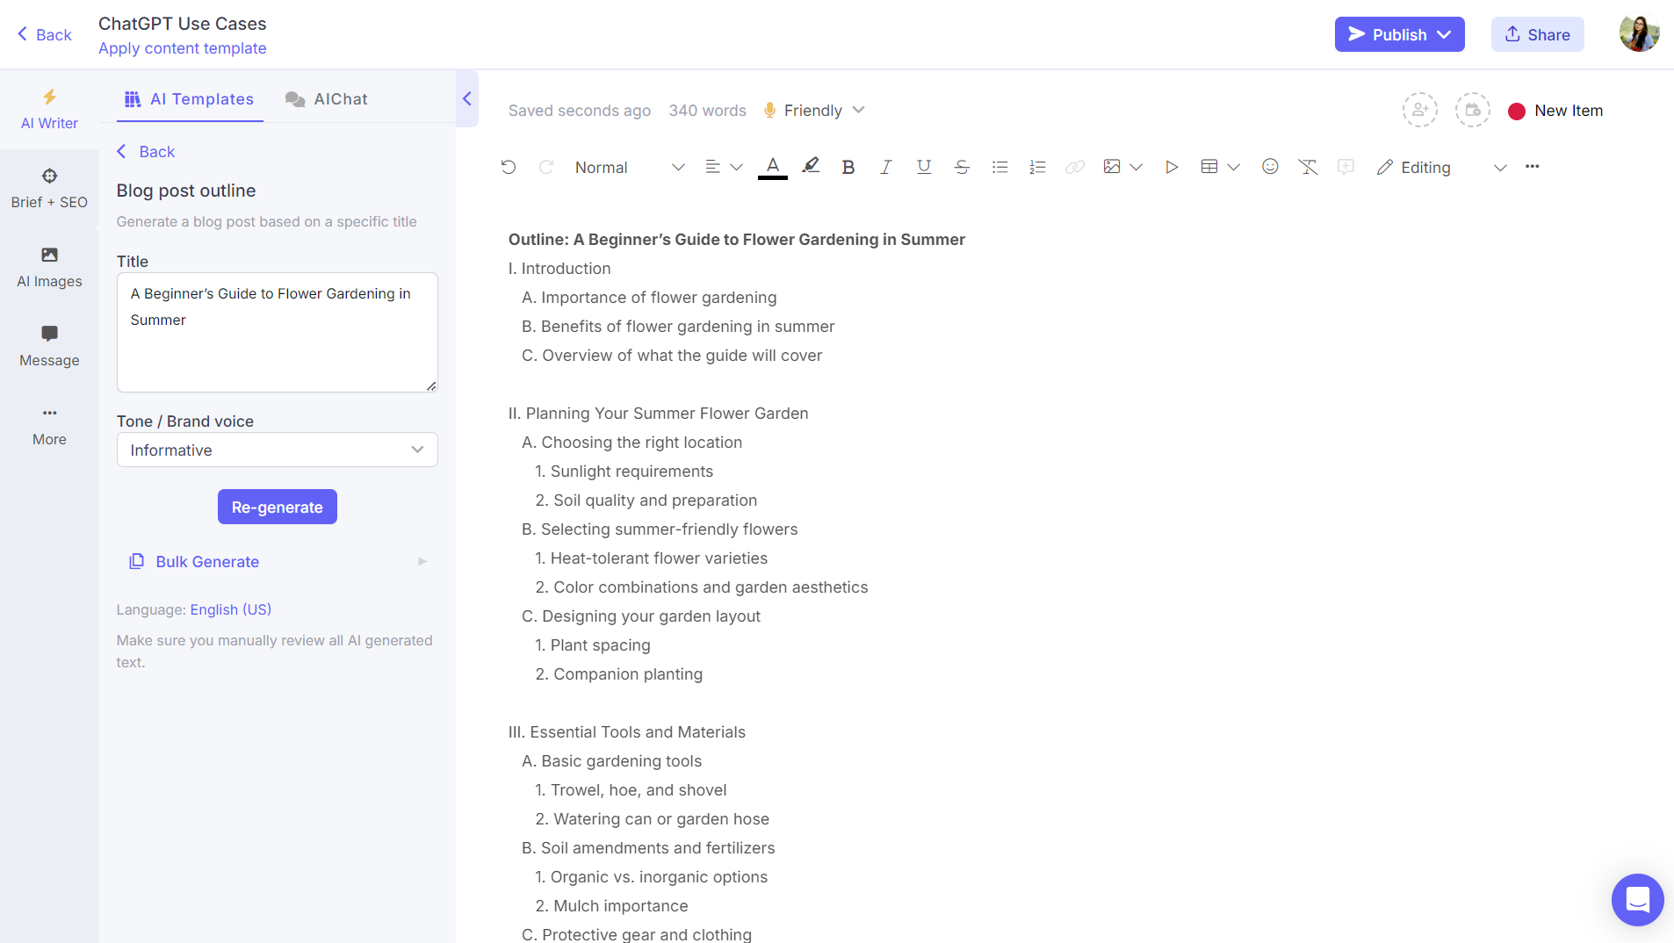Select the AI Images sidebar panel

tap(49, 266)
